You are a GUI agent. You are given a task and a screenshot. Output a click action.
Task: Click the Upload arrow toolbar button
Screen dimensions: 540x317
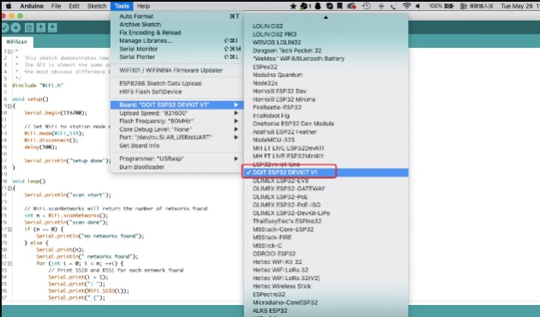tap(15, 27)
